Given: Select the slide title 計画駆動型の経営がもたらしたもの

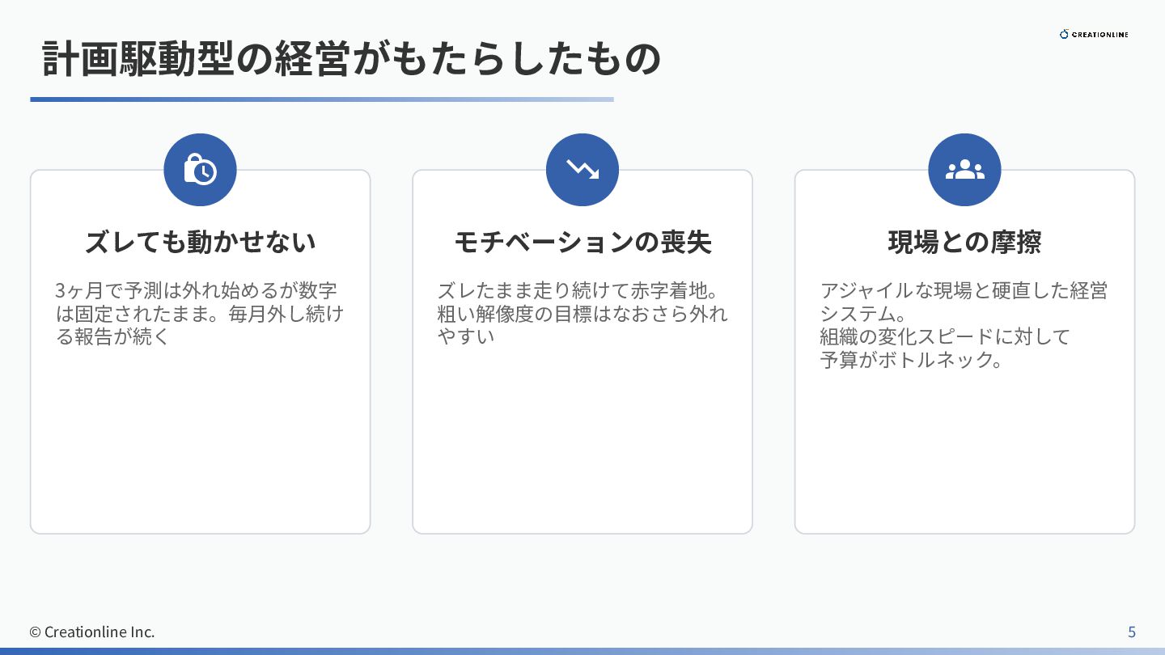Looking at the screenshot, I should pyautogui.click(x=351, y=59).
